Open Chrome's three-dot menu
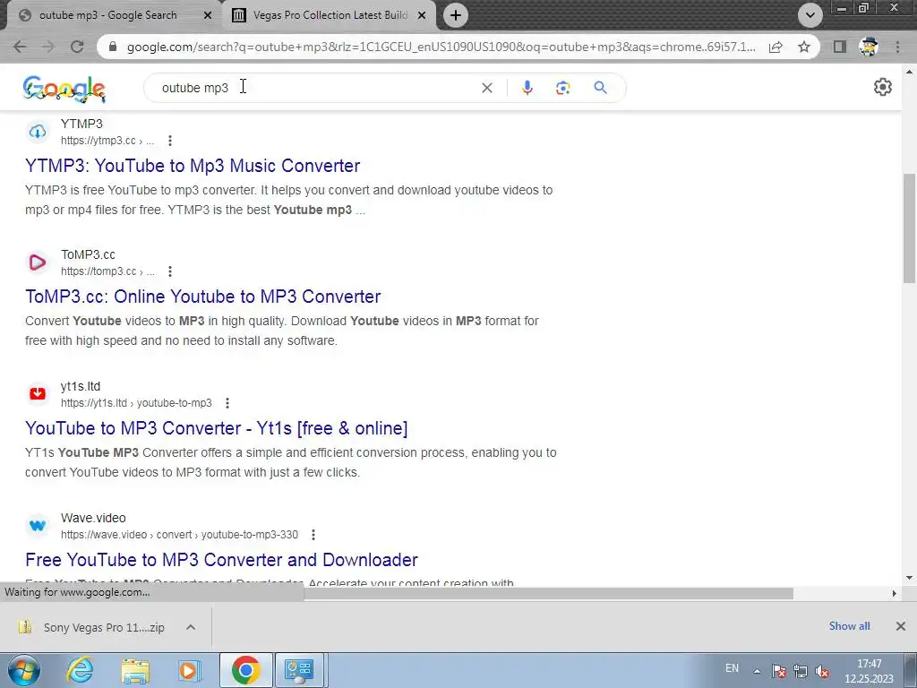The image size is (917, 688). 897,47
